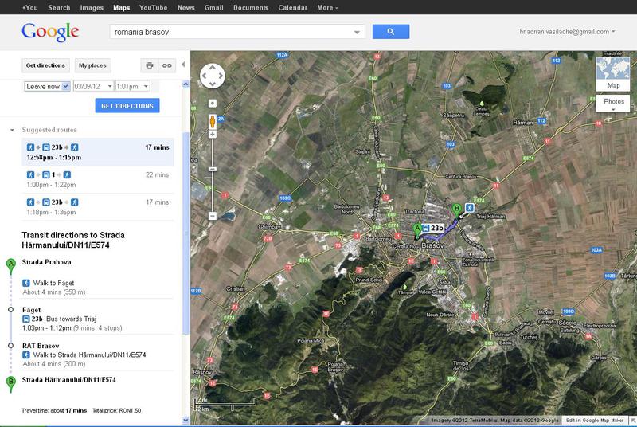Click the zoom out minus button
The image size is (637, 427).
coord(212,216)
